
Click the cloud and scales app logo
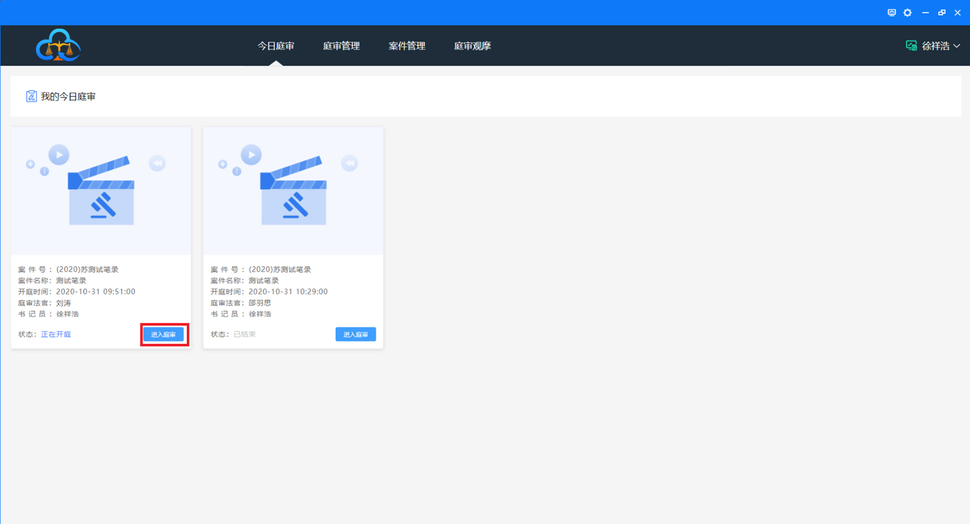click(58, 46)
